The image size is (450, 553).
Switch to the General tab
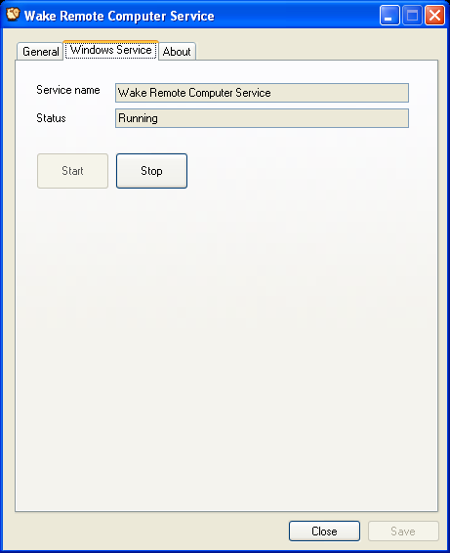coord(40,52)
